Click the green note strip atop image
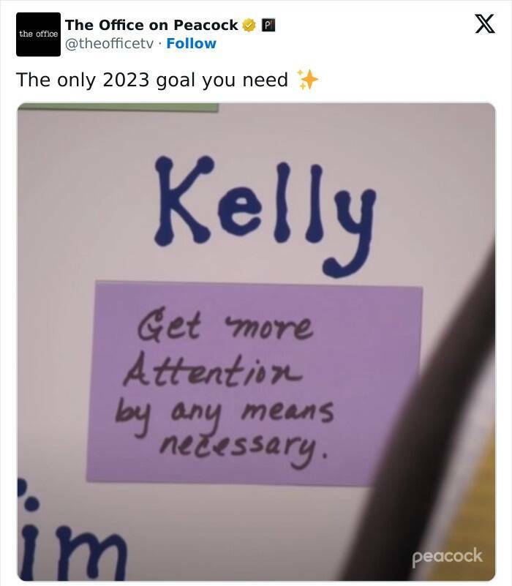This screenshot has height=586, width=512. [x=118, y=108]
